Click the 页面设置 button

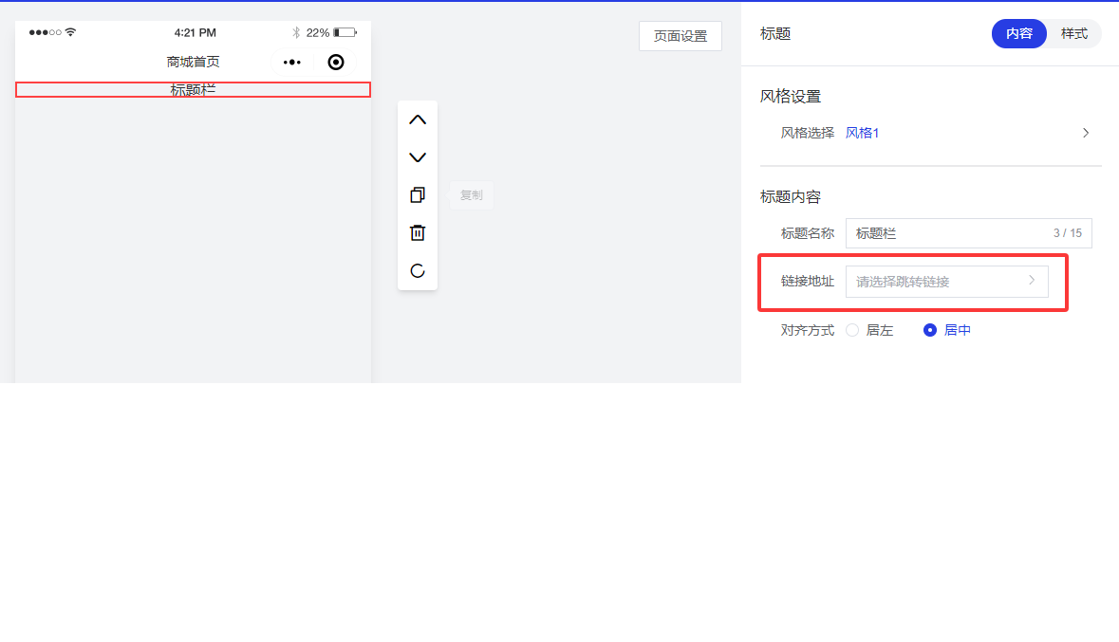[x=680, y=36]
